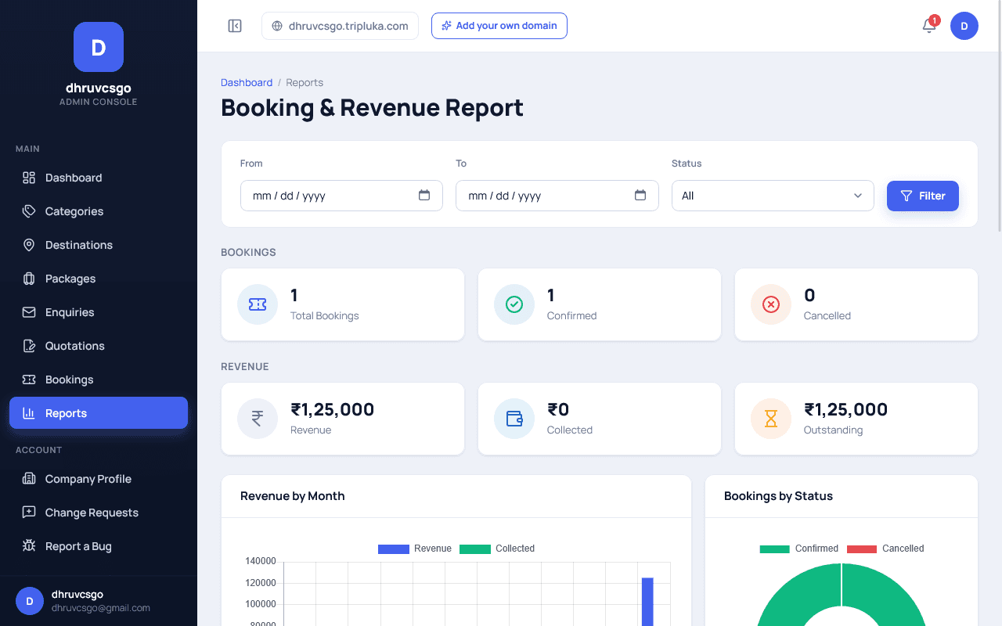Click the blue revenue bar in the chart
Viewport: 1002px width, 626px height.
(x=647, y=602)
